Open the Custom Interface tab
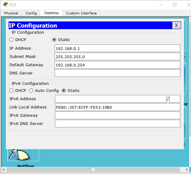Viewport: 191px width, 174px height. [81, 13]
